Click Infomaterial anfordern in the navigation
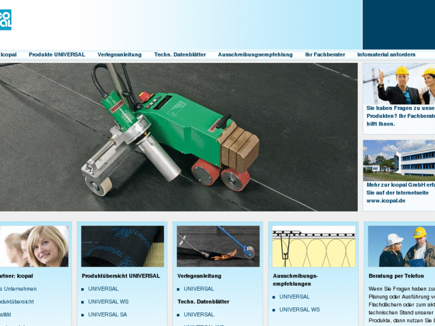The width and height of the screenshot is (435, 326). click(x=386, y=54)
